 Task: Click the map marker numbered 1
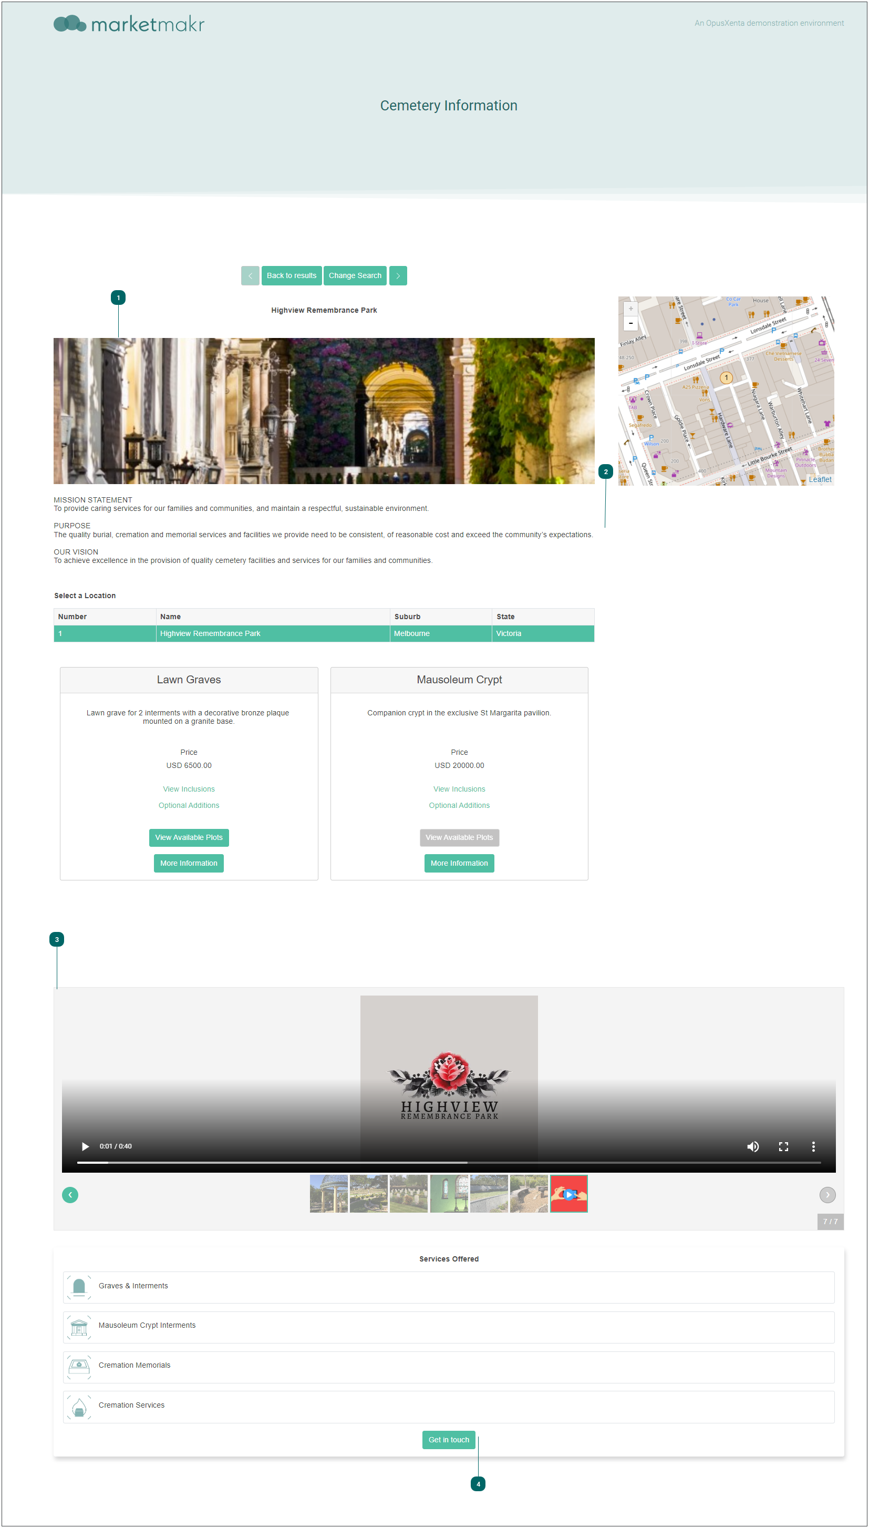(x=726, y=378)
